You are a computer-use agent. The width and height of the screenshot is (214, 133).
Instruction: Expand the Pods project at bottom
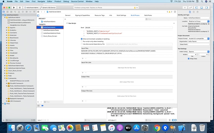tap(3, 104)
